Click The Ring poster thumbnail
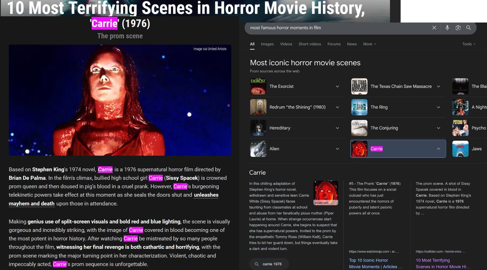Image resolution: width=487 pixels, height=270 pixels. (x=359, y=107)
